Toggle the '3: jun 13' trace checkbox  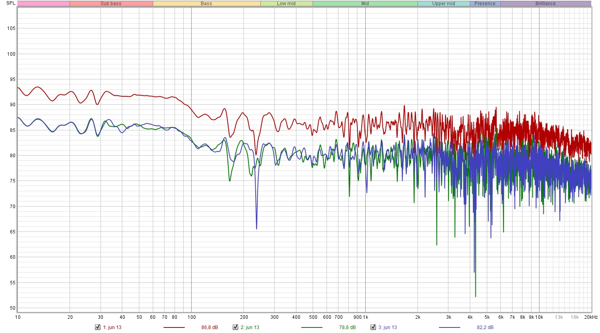tap(373, 327)
